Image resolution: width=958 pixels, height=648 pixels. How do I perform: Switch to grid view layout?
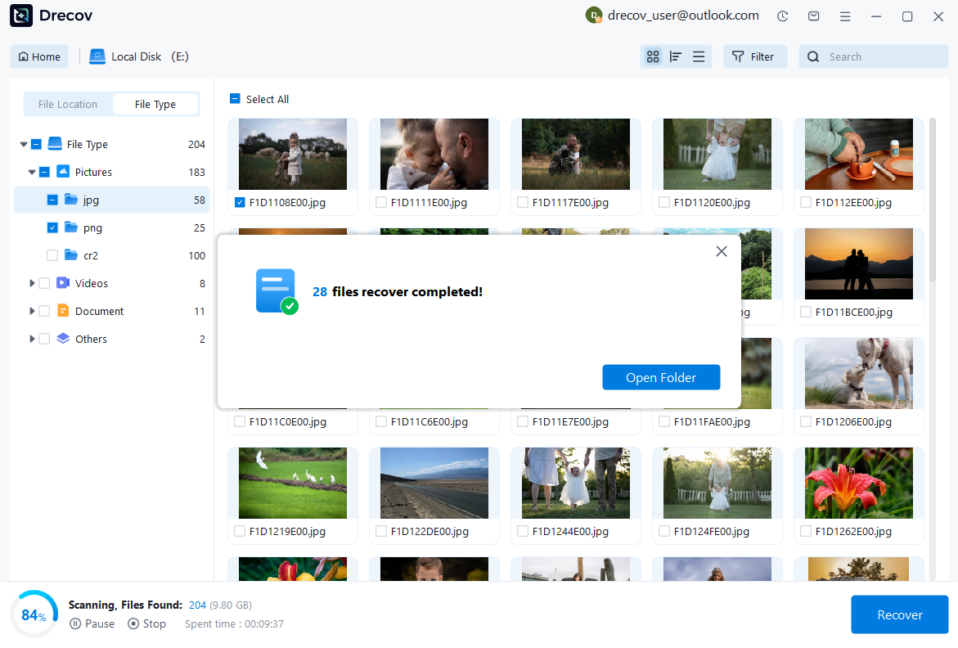[653, 56]
